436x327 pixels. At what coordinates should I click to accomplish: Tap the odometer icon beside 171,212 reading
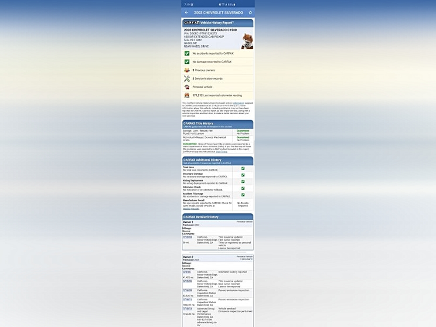(187, 95)
